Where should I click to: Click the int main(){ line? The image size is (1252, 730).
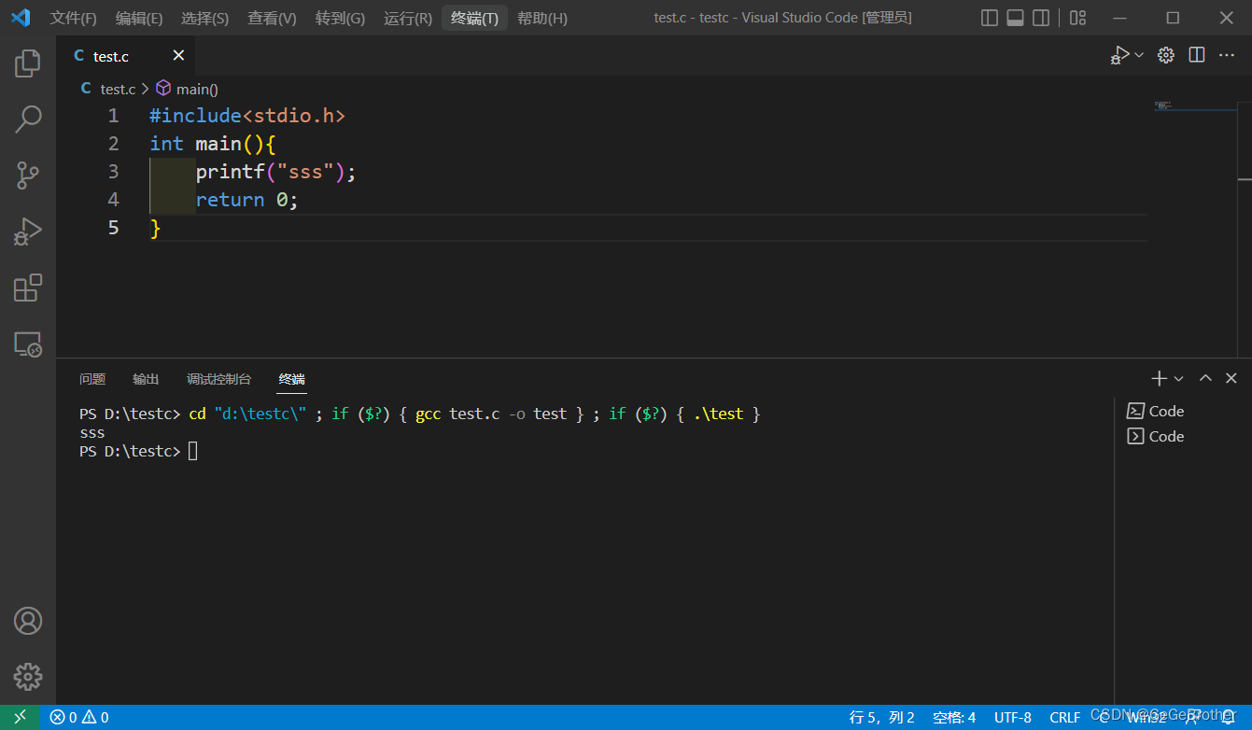(x=213, y=144)
